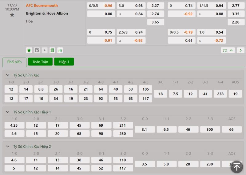The width and height of the screenshot is (246, 175).
Task: Select first-half AOS odds 66
Action: pyautogui.click(x=232, y=129)
